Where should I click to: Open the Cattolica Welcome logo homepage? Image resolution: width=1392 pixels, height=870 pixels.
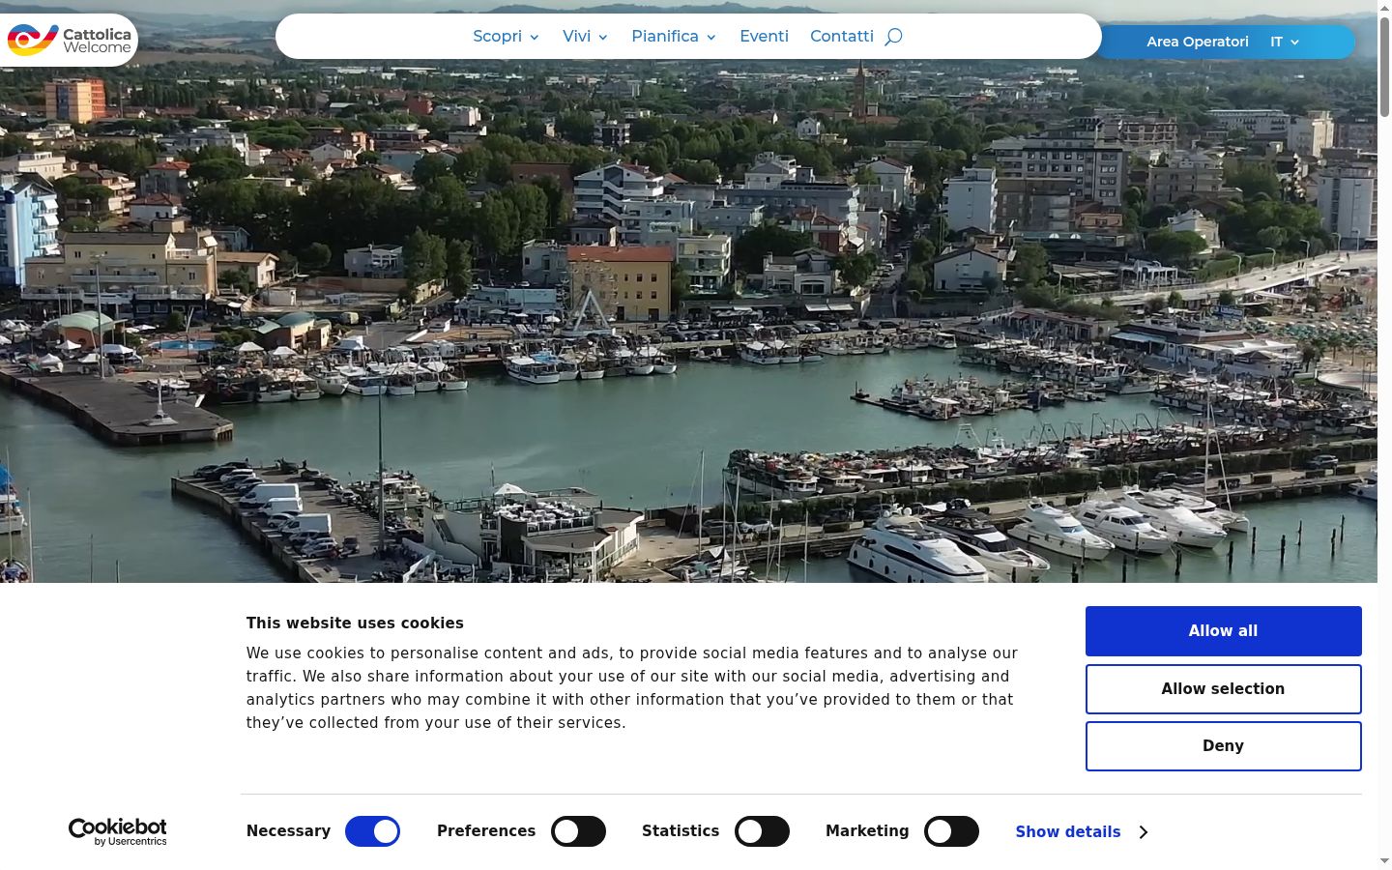coord(69,40)
